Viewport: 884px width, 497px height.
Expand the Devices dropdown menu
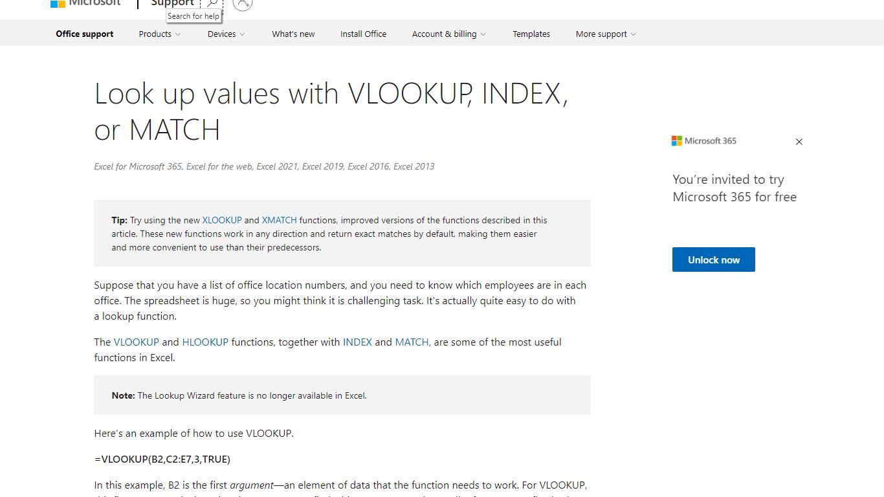(x=227, y=34)
